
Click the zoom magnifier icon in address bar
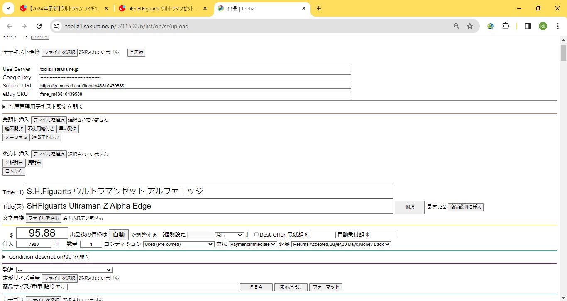pyautogui.click(x=457, y=26)
